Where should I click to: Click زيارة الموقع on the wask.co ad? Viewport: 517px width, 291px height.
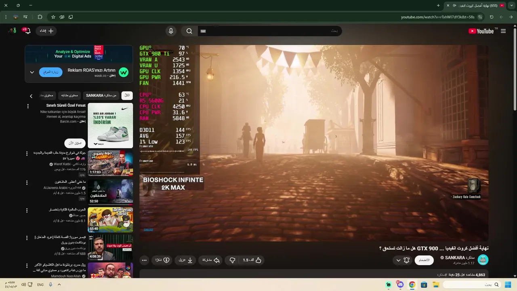pos(50,72)
